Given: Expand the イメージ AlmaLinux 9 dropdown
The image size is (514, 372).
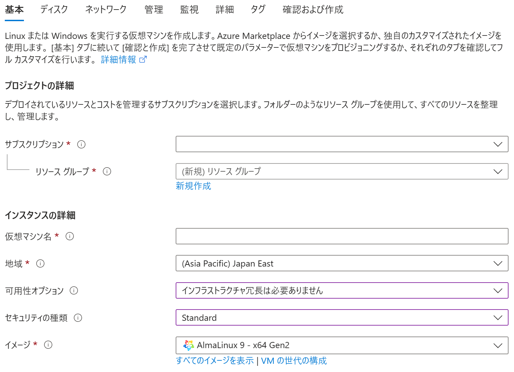Looking at the screenshot, I should click(342, 345).
